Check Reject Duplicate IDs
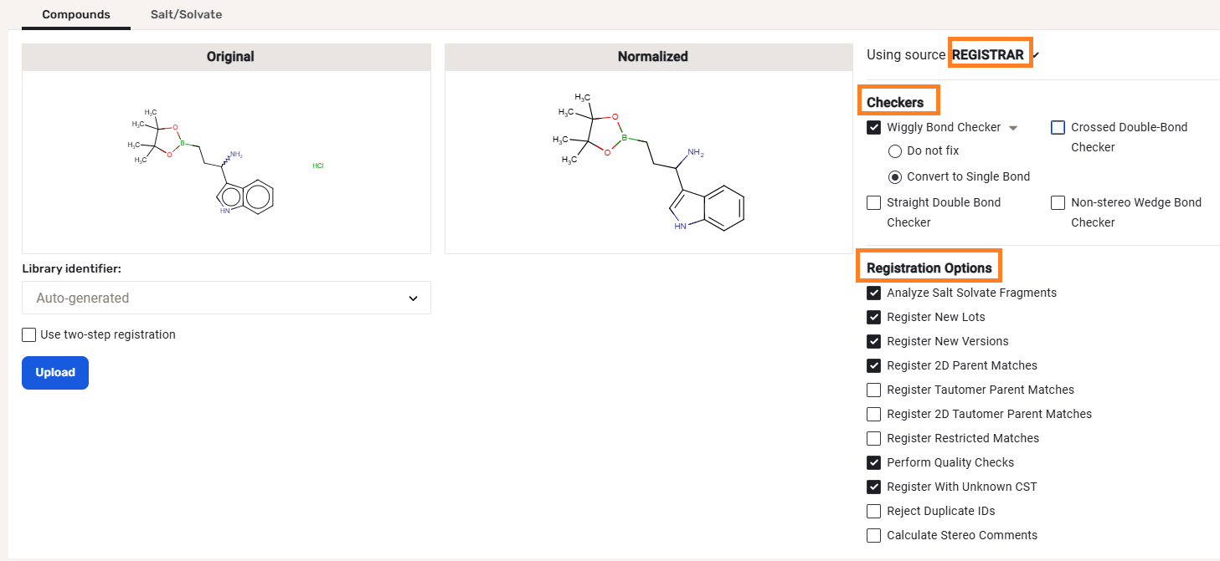 (x=874, y=511)
